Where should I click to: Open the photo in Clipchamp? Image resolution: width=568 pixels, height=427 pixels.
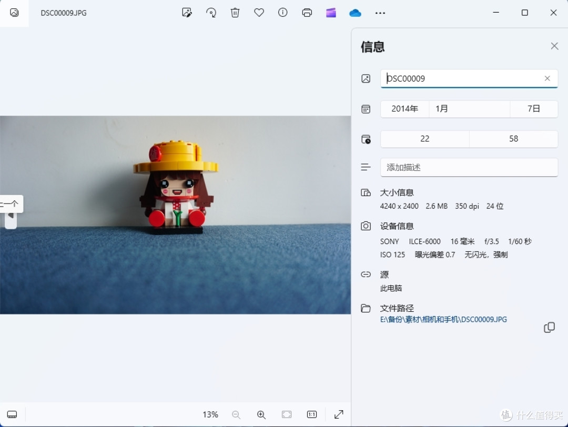tap(331, 13)
